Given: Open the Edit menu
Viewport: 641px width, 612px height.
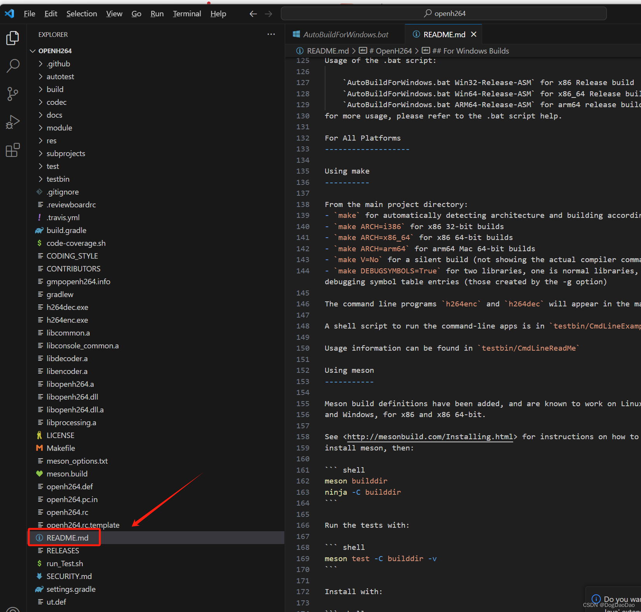Looking at the screenshot, I should 51,14.
